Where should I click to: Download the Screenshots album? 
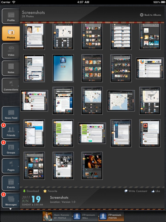[x=31, y=191]
